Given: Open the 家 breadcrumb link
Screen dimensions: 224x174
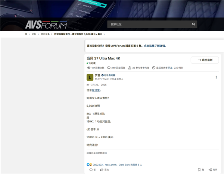Looking at the screenshot, I should click(26, 34).
